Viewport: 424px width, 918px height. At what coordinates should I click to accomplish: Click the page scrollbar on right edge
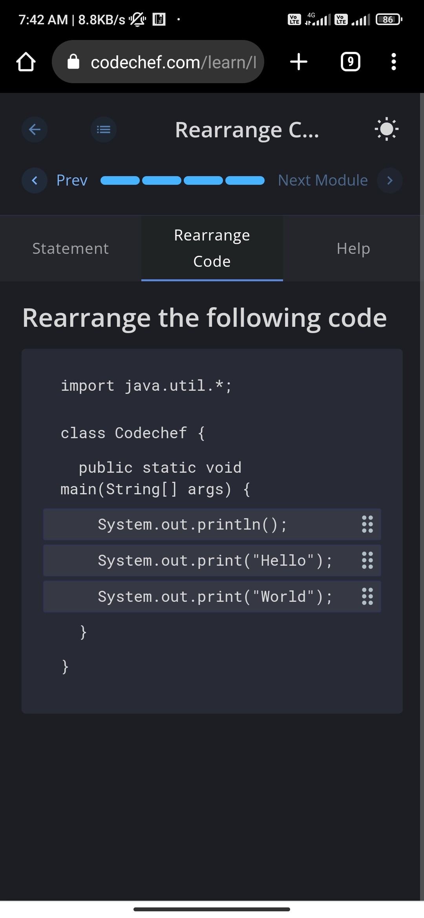pos(422,497)
